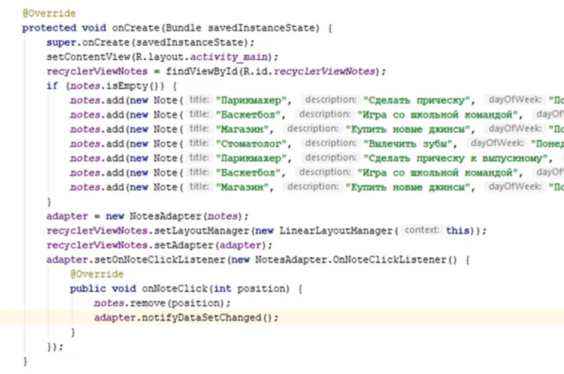The width and height of the screenshot is (564, 374).
Task: Click the 'context:' parameter hint
Action: (422, 230)
